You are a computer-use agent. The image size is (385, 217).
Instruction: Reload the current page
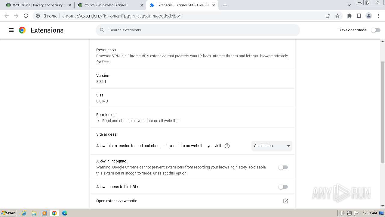(x=26, y=16)
